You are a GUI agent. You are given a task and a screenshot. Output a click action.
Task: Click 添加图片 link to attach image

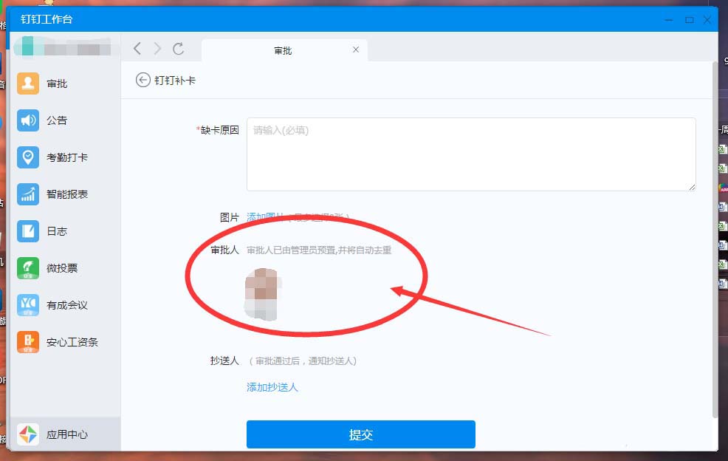click(264, 217)
